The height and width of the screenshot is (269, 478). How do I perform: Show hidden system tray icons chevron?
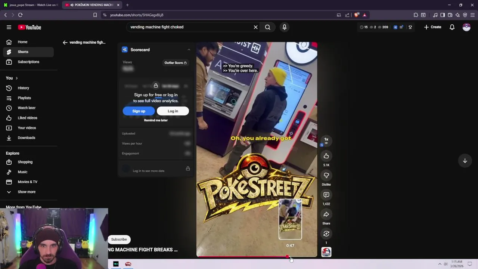(x=440, y=264)
